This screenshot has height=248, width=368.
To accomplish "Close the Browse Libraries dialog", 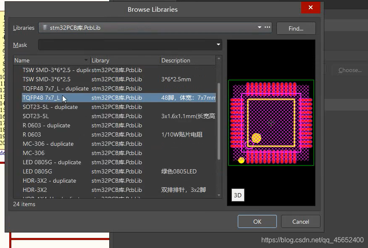I will [x=310, y=8].
